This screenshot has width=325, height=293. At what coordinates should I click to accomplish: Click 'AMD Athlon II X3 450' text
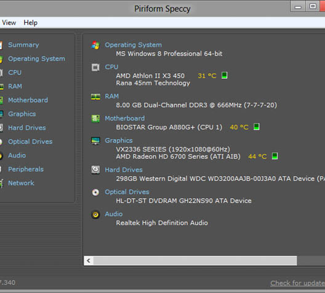[150, 76]
